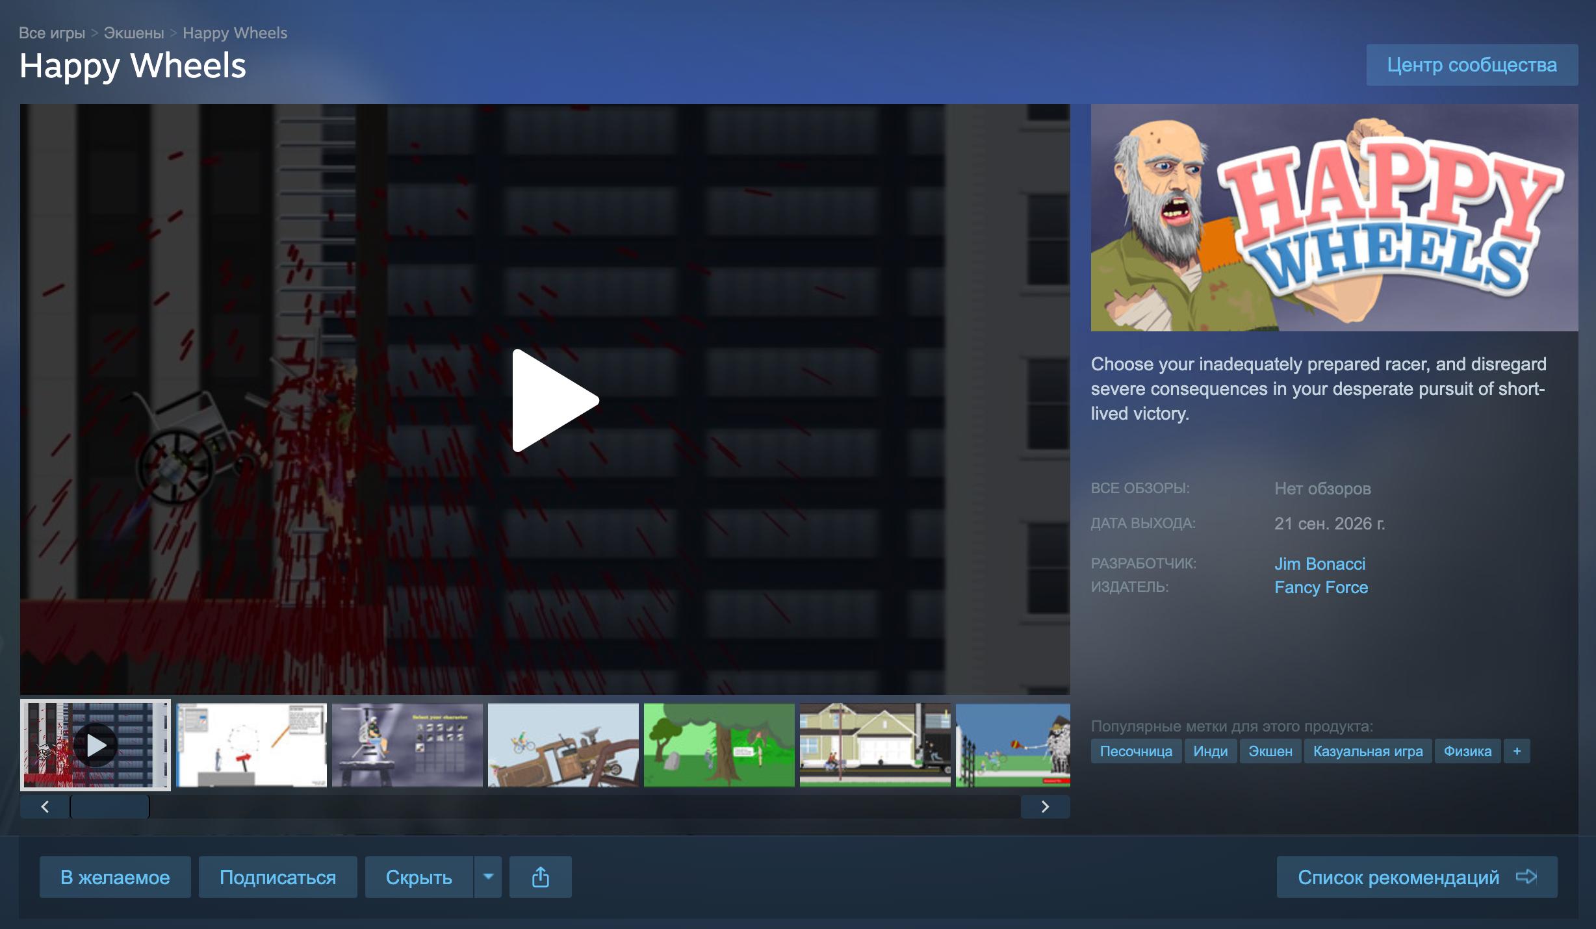Click the Happy Wheels breadcrumb link

point(235,33)
